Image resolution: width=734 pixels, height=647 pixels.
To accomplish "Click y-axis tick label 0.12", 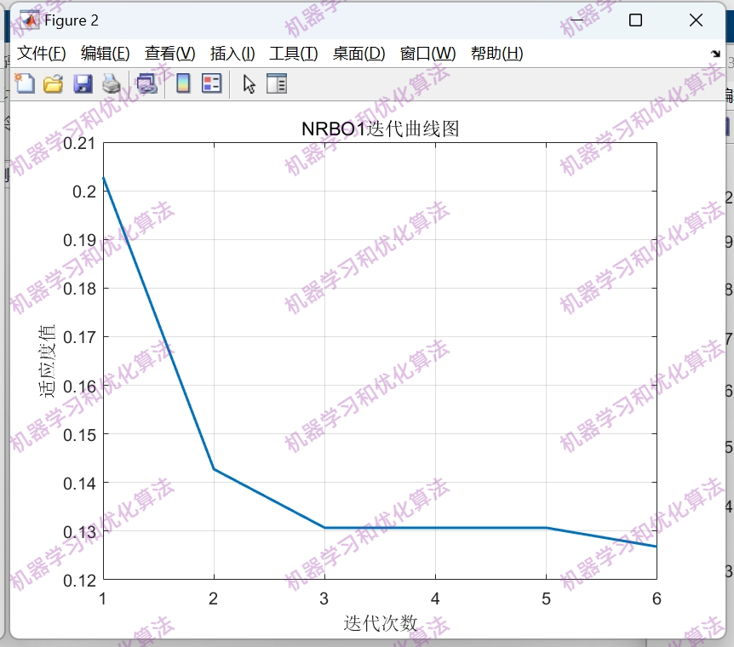I will (79, 581).
